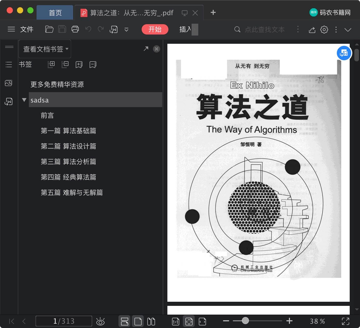Close the 算法之道 PDF tab

point(195,13)
